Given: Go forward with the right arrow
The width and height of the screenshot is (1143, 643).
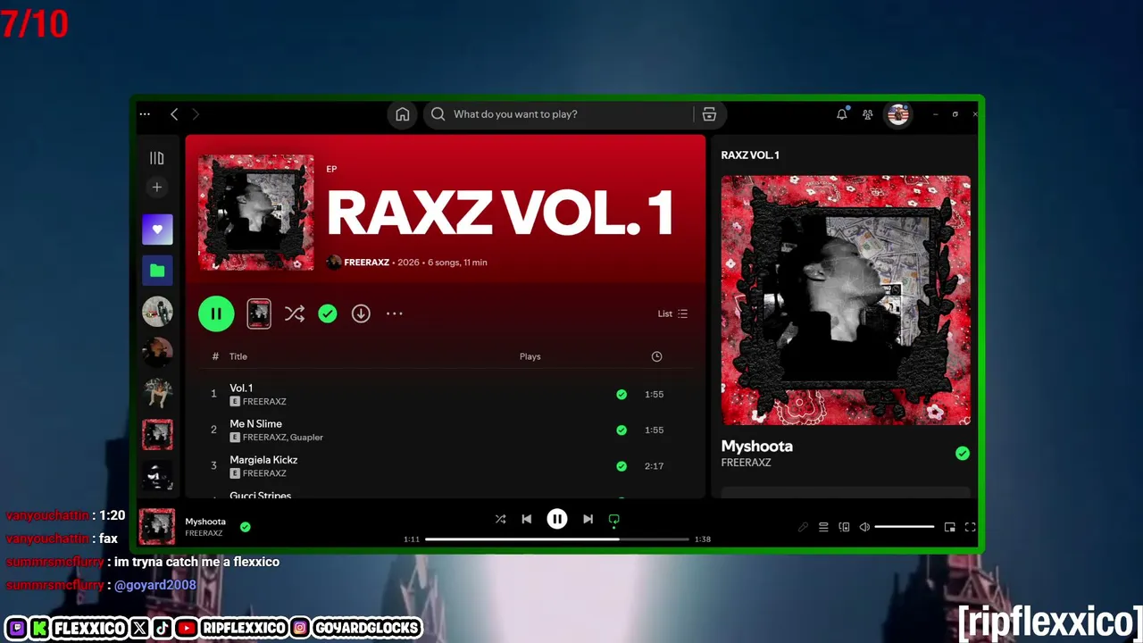Looking at the screenshot, I should click(x=196, y=114).
